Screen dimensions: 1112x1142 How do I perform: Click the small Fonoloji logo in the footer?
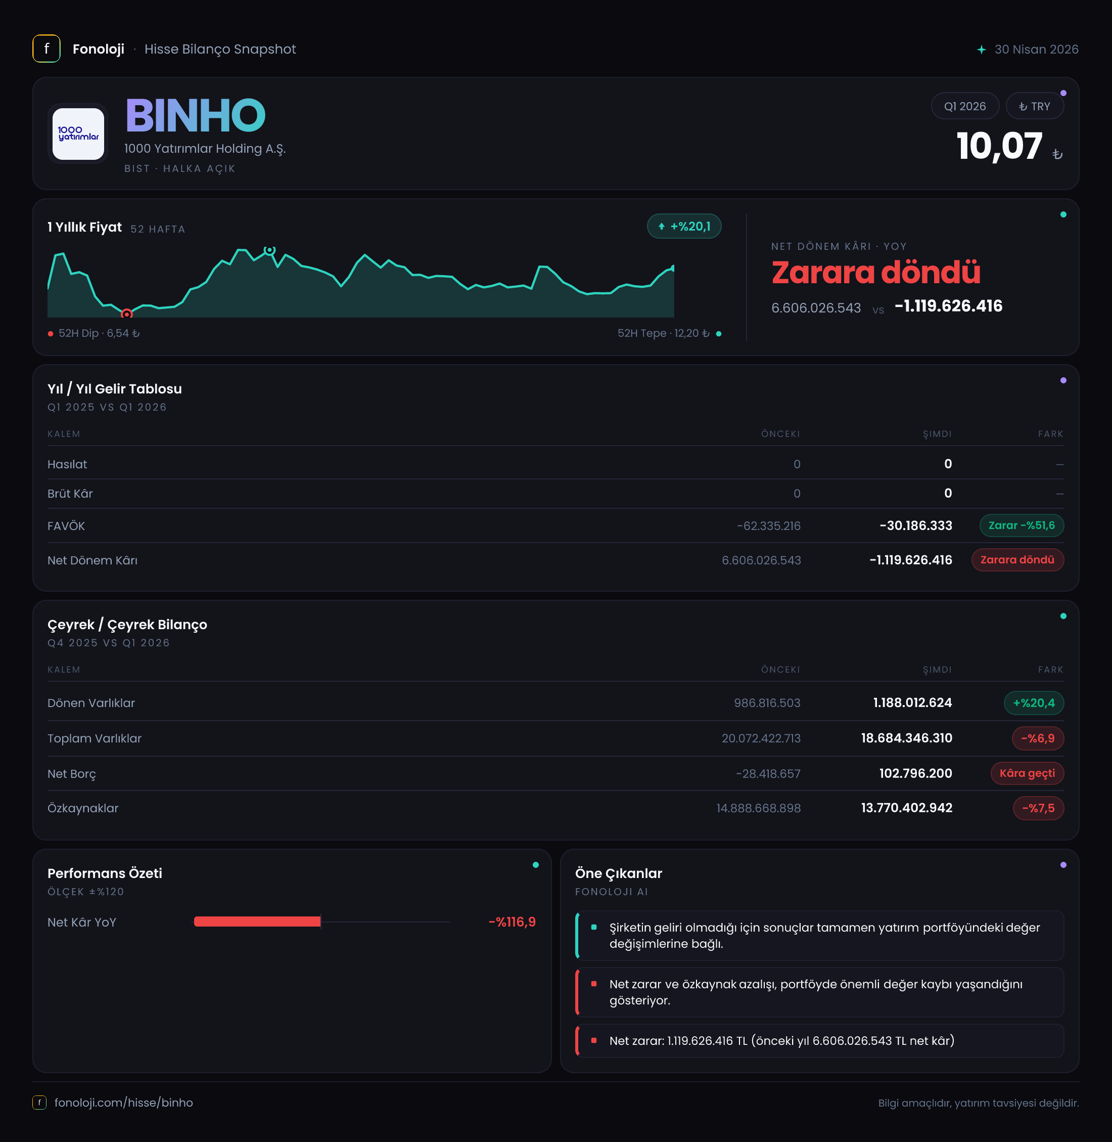pyautogui.click(x=39, y=1102)
